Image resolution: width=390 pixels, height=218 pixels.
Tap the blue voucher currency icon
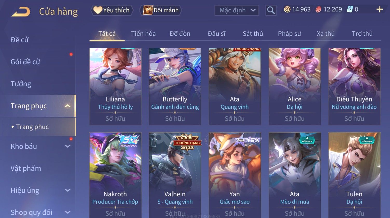350,10
